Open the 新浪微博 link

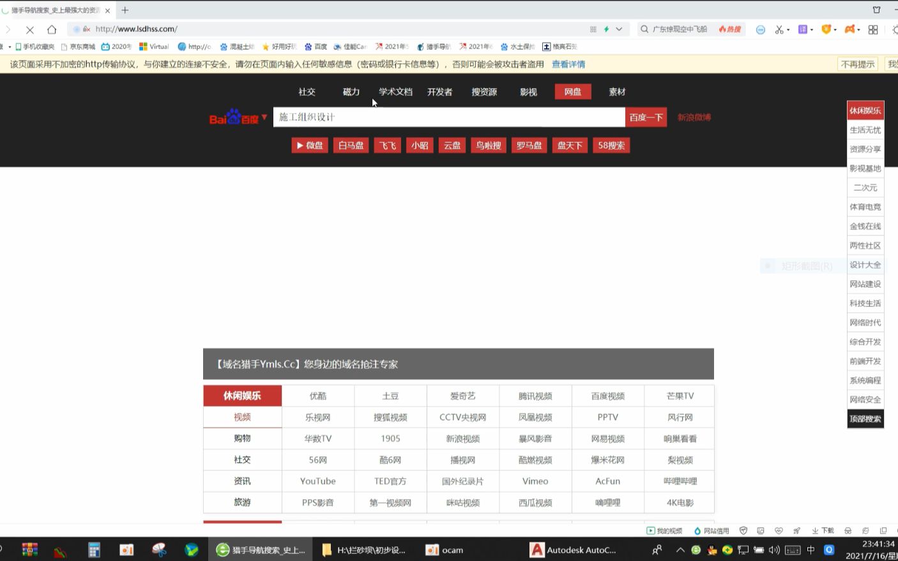click(694, 117)
